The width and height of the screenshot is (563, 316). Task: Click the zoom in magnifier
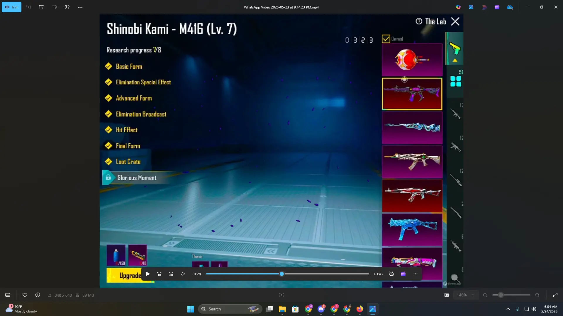tap(537, 295)
